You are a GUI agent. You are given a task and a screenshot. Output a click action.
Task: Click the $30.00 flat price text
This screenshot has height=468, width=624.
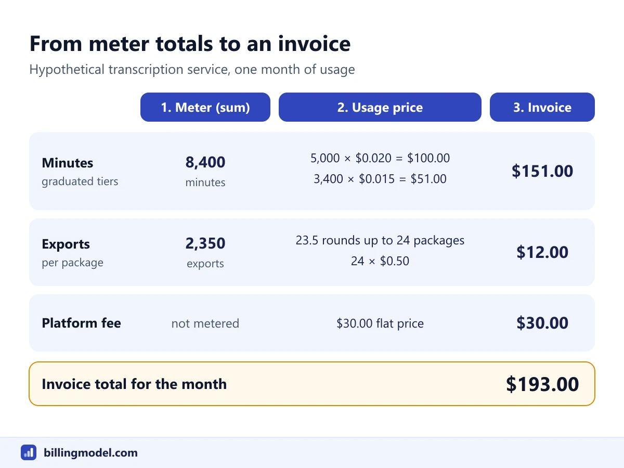[x=380, y=323]
